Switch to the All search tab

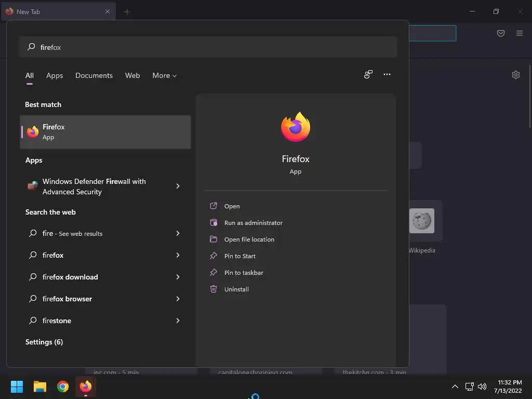point(30,76)
